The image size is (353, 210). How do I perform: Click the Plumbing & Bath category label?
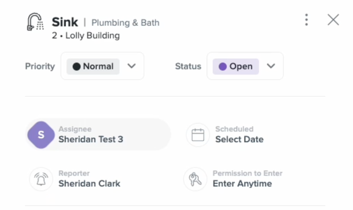(126, 23)
